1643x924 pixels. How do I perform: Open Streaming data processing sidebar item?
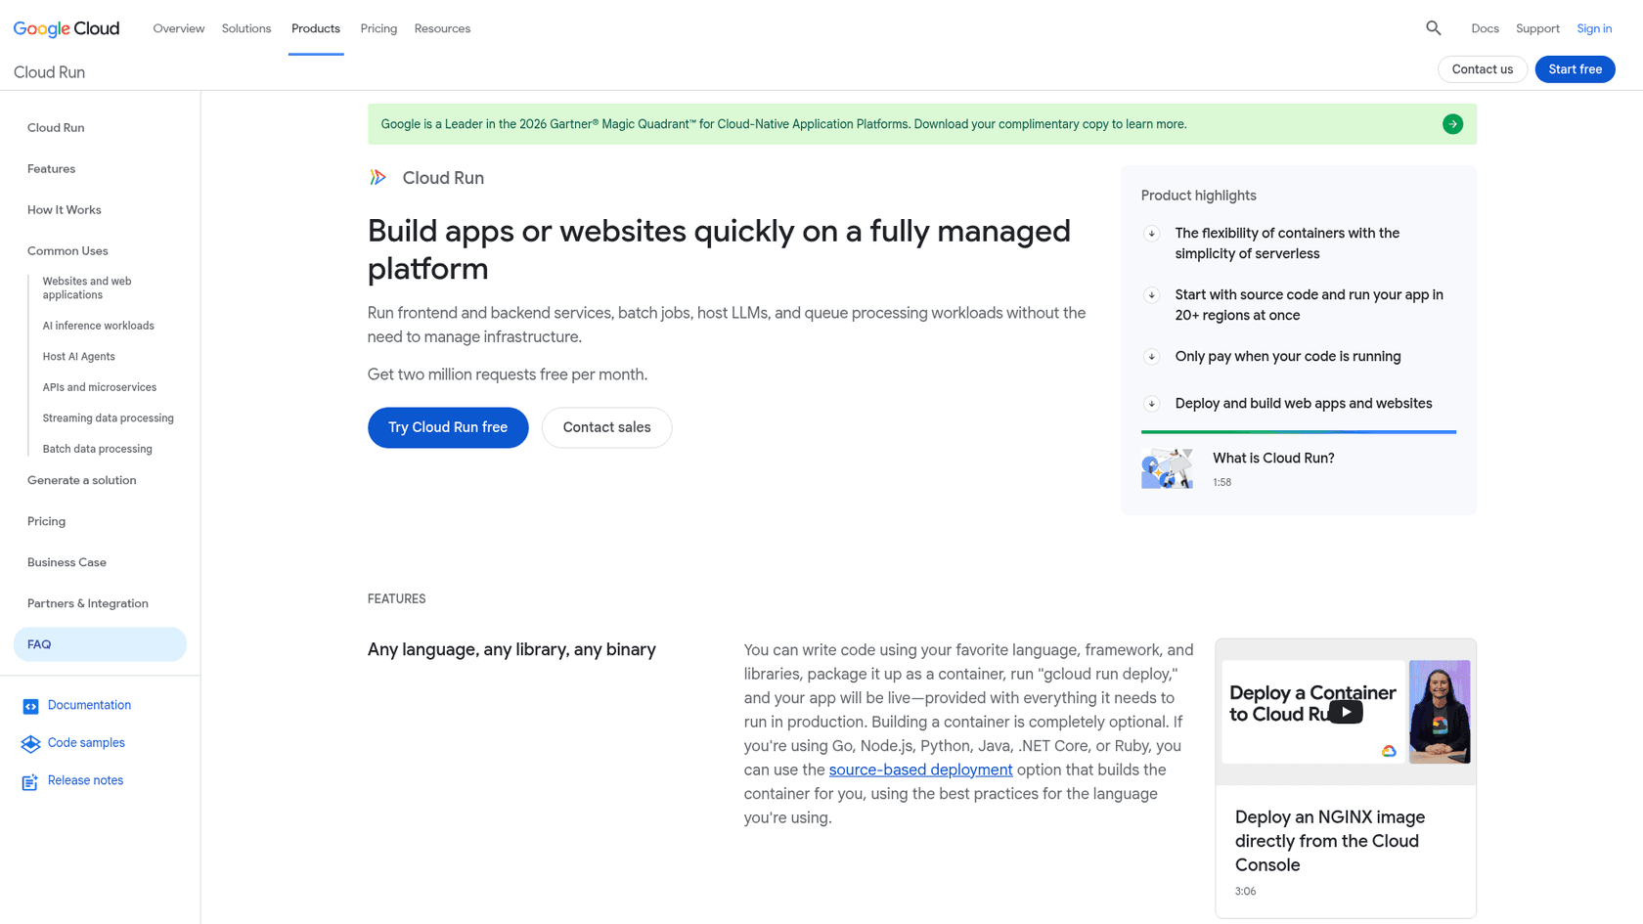pos(108,418)
